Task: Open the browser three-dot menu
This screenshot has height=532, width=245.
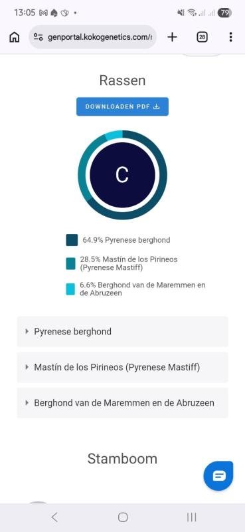Action: (230, 37)
